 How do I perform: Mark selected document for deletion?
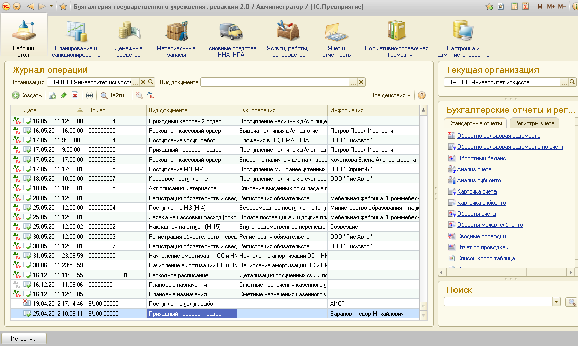point(75,95)
